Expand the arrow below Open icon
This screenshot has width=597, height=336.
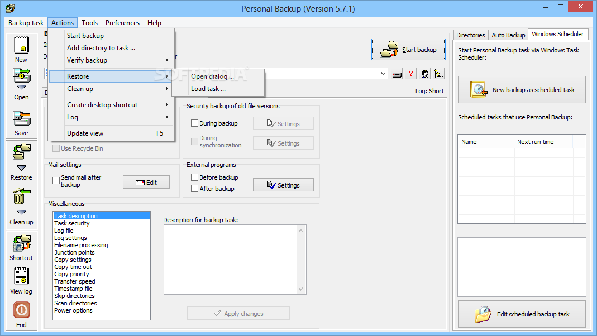tap(21, 88)
